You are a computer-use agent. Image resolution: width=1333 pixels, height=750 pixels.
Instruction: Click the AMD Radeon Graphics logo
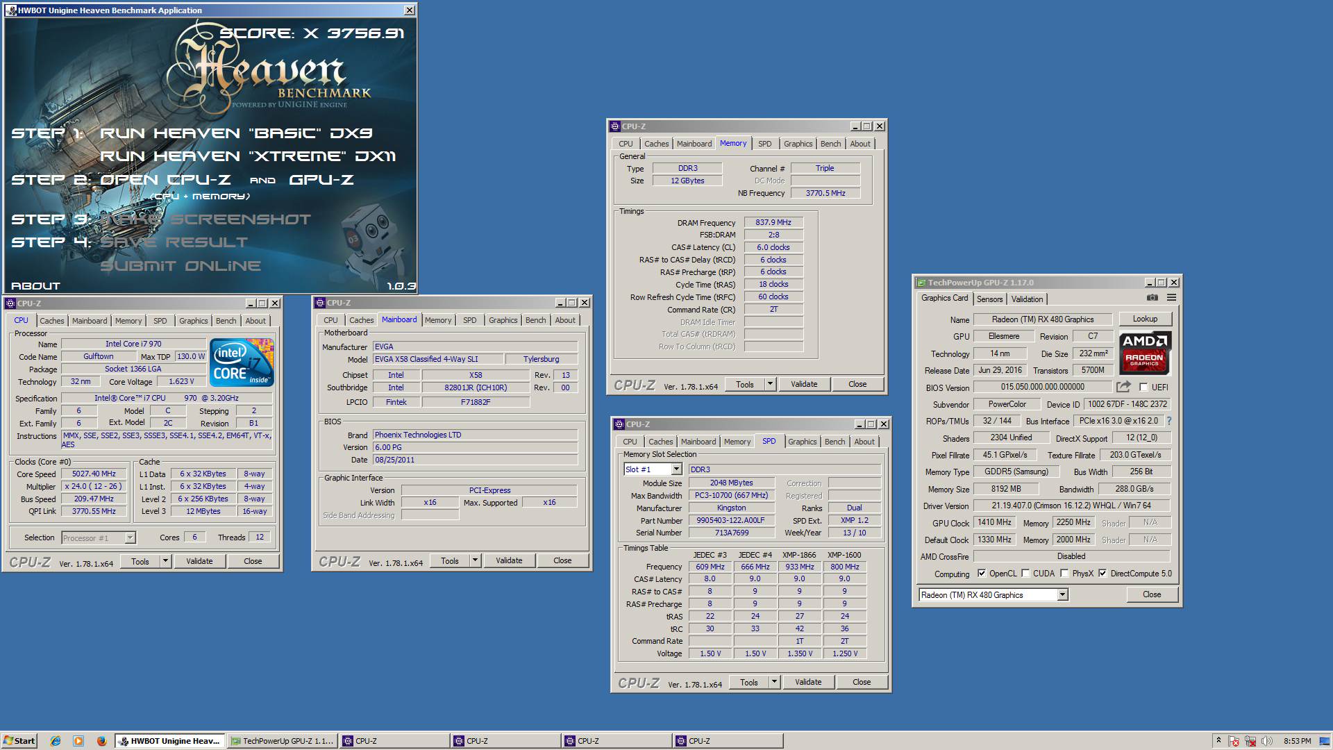[x=1144, y=353]
